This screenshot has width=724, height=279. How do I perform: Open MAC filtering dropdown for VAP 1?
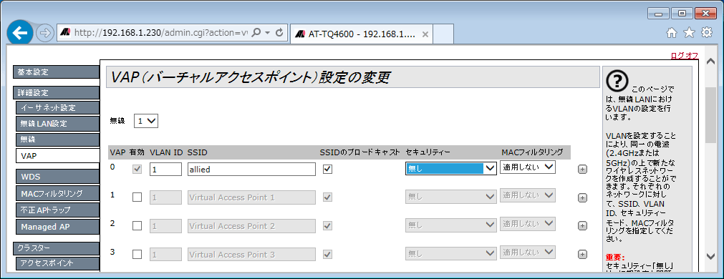tap(528, 195)
